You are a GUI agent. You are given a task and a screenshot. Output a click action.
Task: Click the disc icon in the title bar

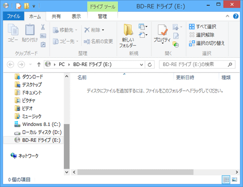coord(6,6)
